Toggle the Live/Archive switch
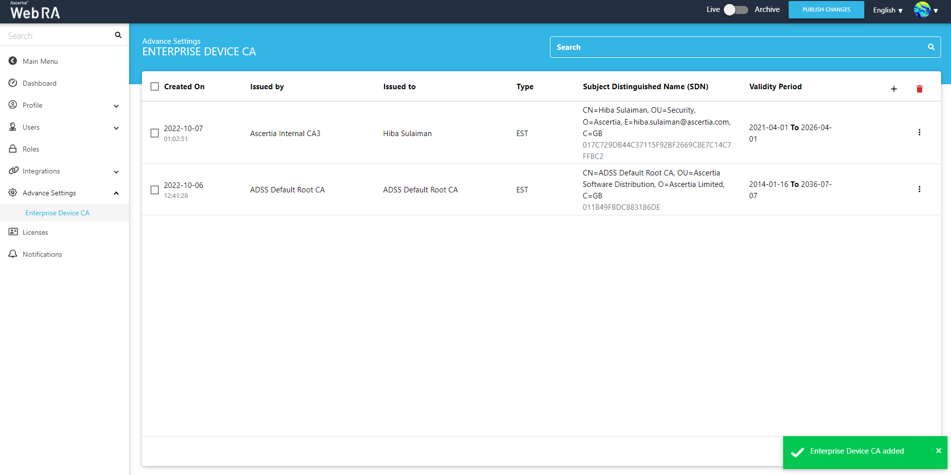The width and height of the screenshot is (951, 475). tap(735, 10)
